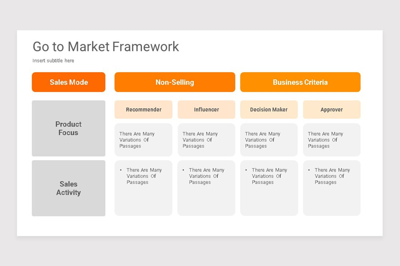Select Product Focus text under Decision Maker
Screen dimensions: 400x266
tap(263, 140)
